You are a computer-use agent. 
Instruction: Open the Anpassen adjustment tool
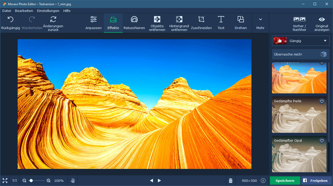point(94,23)
